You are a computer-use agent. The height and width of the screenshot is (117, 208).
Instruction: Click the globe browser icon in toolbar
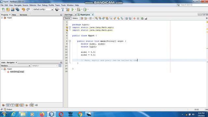click(57, 9)
